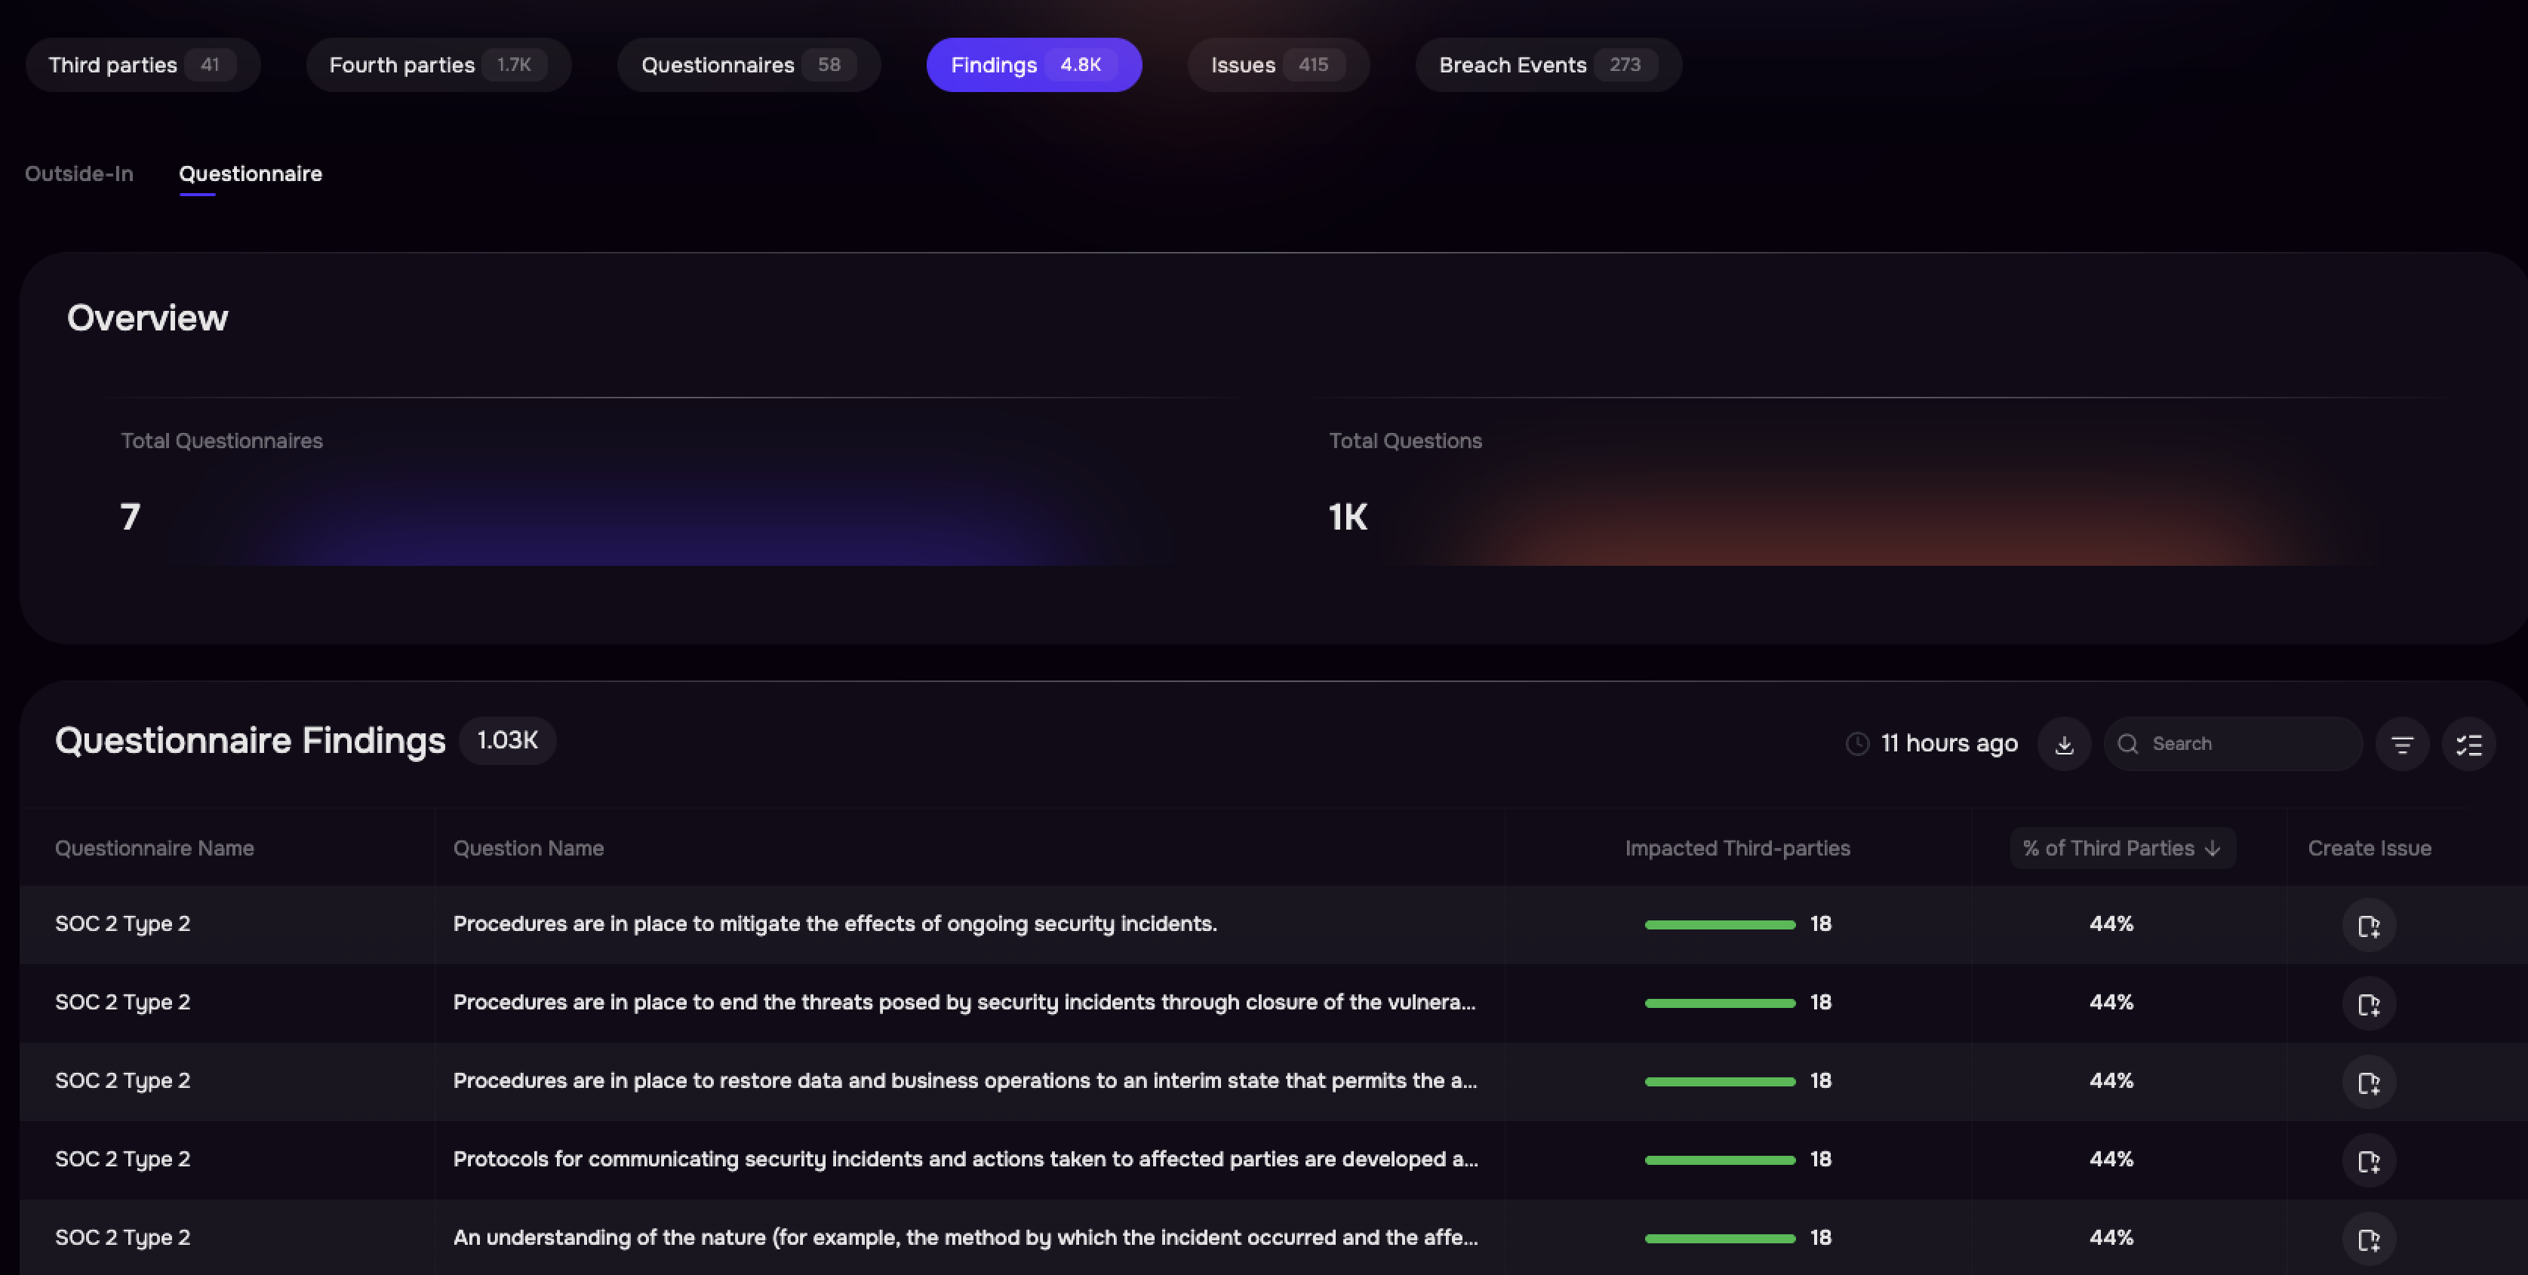2528x1275 pixels.
Task: Create issue for mitigate ongoing incidents row
Action: coord(2369,925)
